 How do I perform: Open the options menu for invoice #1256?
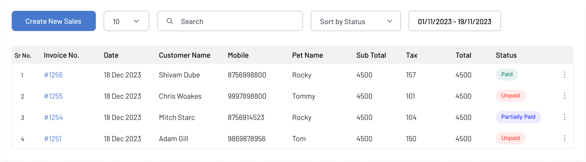click(564, 75)
